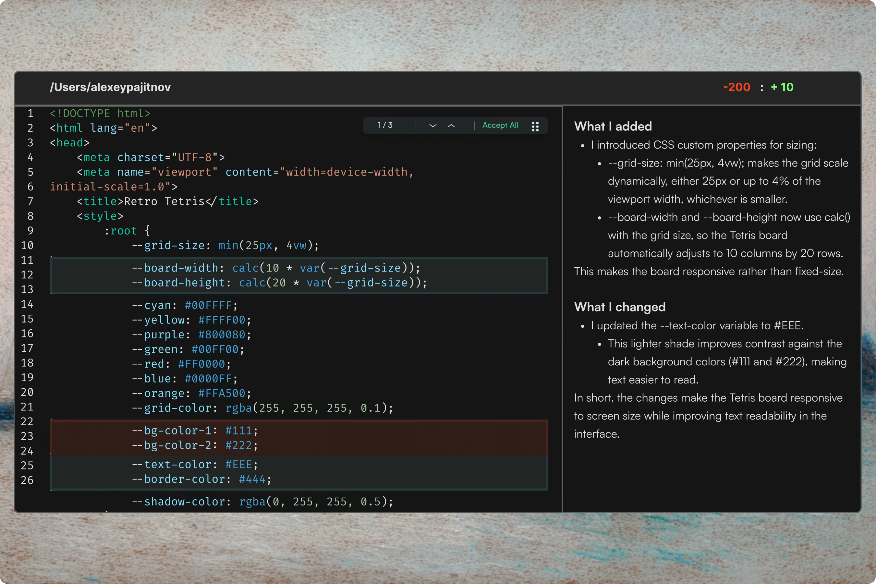Click line number 10 in the gutter
Viewport: 876px width, 584px height.
click(27, 246)
